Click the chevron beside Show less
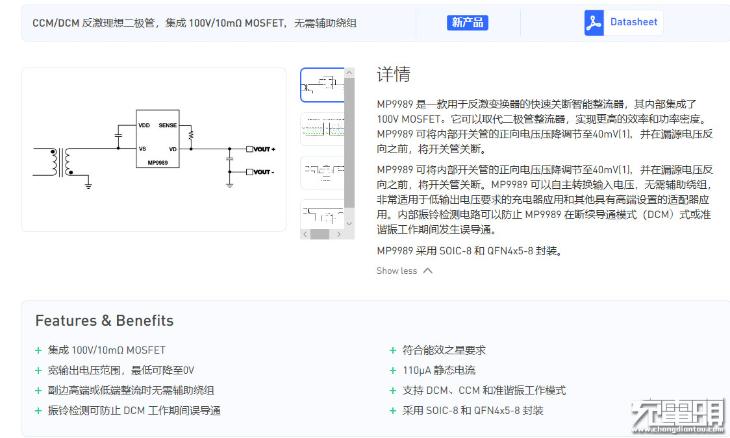This screenshot has height=438, width=730. pyautogui.click(x=427, y=271)
